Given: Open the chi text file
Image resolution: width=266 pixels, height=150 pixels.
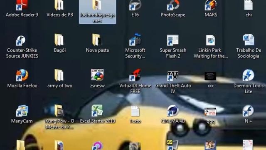Looking at the screenshot, I should pos(249,8).
